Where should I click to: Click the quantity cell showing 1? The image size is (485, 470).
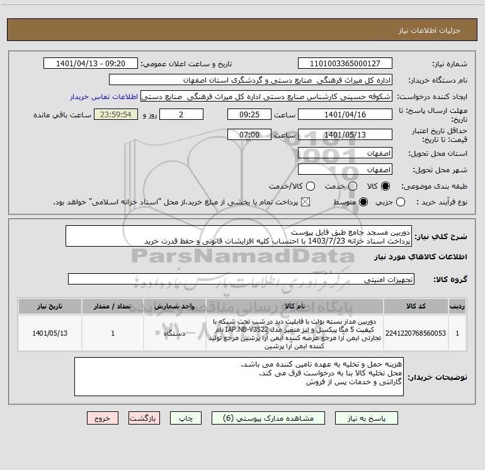[x=113, y=333]
